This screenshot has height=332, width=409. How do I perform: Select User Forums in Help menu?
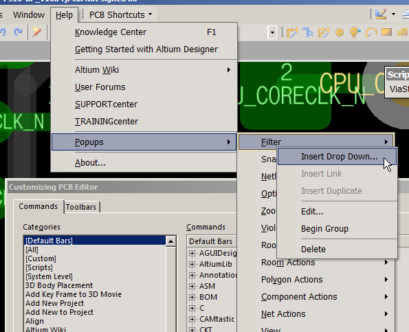(144, 87)
